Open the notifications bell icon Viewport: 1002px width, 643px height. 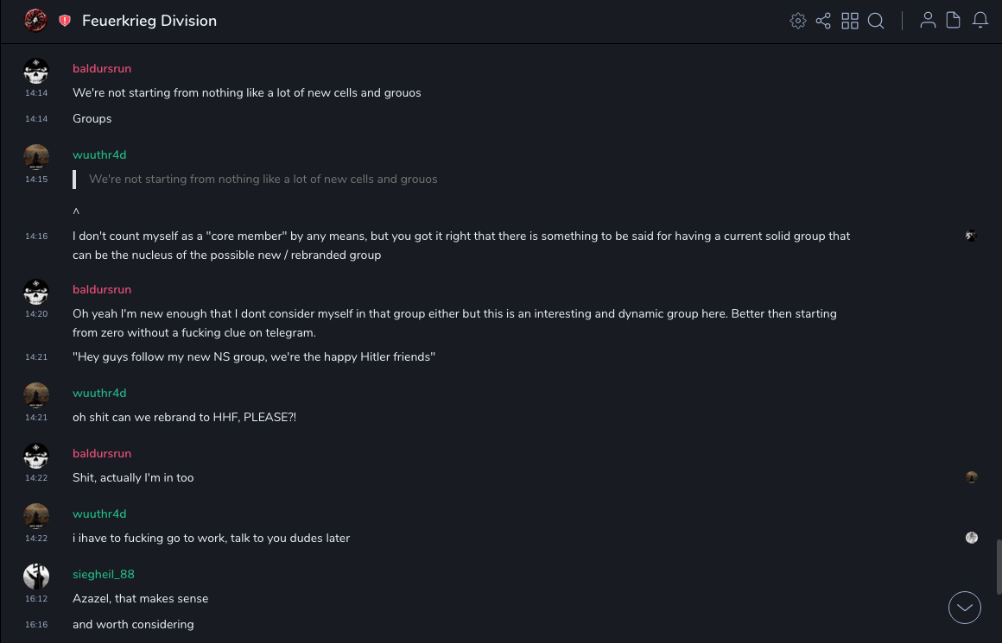coord(980,21)
